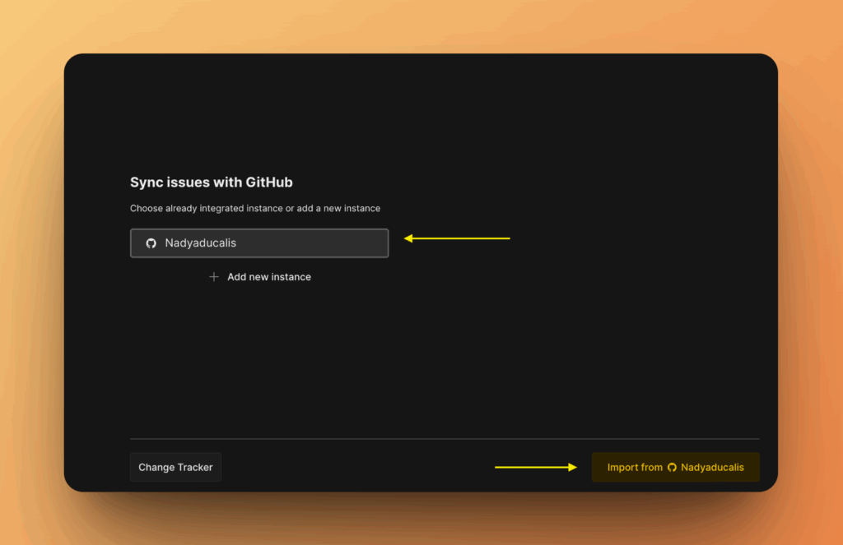This screenshot has width=843, height=545.
Task: Click the arrowhead tip of the lower yellow arrow
Action: tap(575, 467)
